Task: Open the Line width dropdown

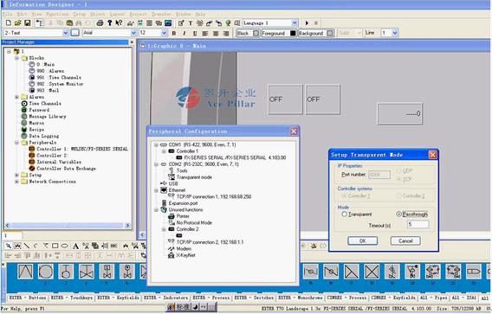Action: [x=395, y=33]
